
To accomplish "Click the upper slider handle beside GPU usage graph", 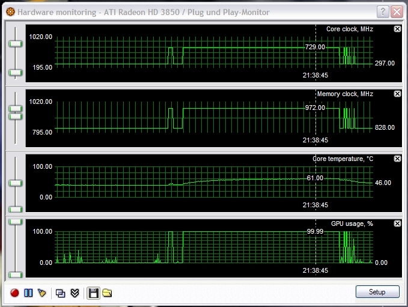I will [16, 222].
